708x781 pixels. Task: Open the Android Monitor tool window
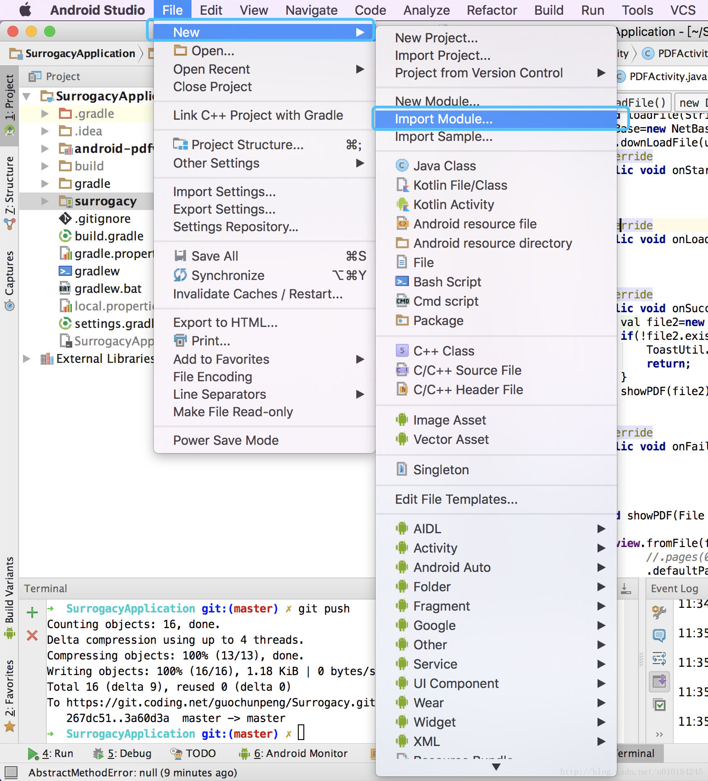tap(293, 753)
